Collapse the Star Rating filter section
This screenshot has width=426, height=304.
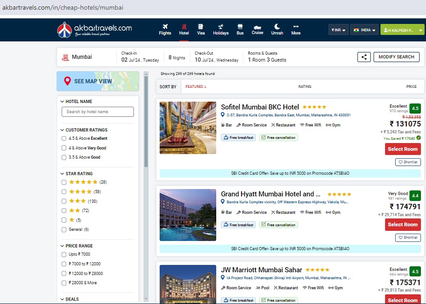[x=77, y=173]
